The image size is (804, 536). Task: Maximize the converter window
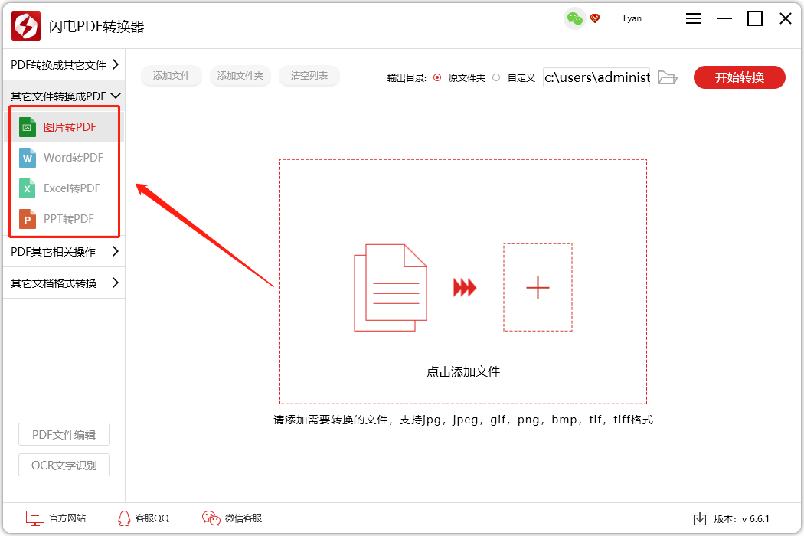755,18
